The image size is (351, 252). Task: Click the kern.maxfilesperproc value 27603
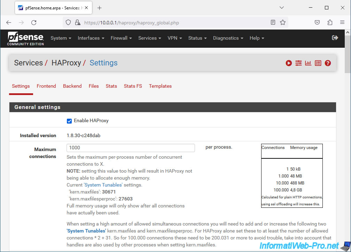125,199
